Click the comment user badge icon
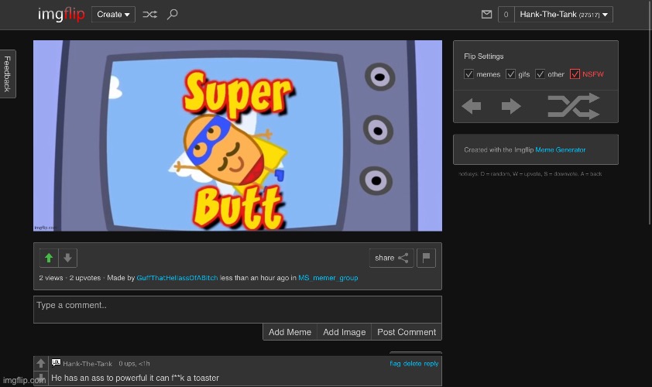Image resolution: width=652 pixels, height=387 pixels. [56, 363]
